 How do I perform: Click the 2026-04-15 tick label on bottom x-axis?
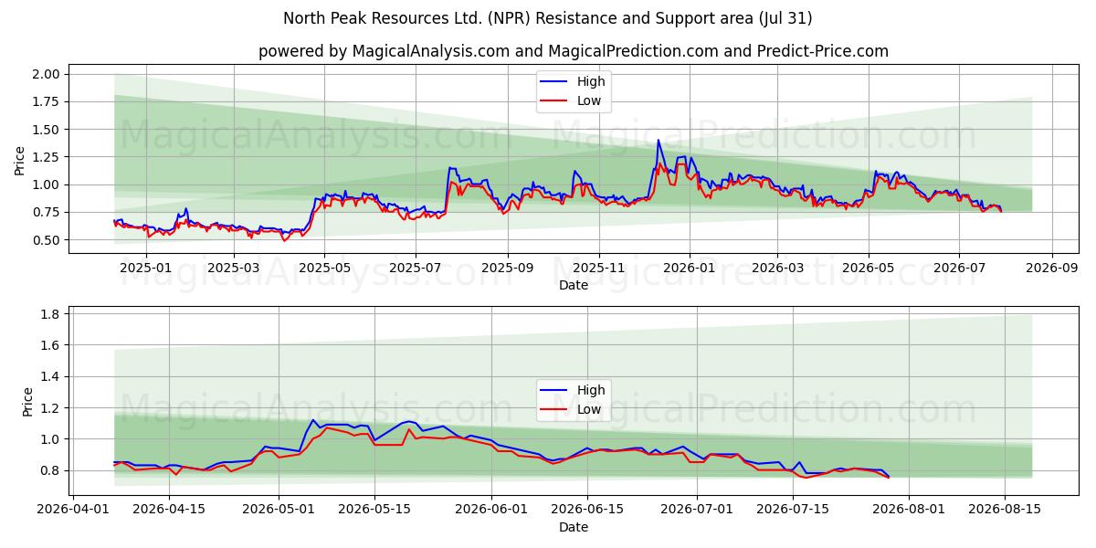[168, 511]
